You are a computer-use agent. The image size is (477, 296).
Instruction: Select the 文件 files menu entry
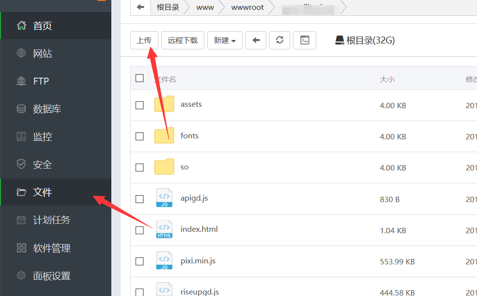(x=56, y=192)
